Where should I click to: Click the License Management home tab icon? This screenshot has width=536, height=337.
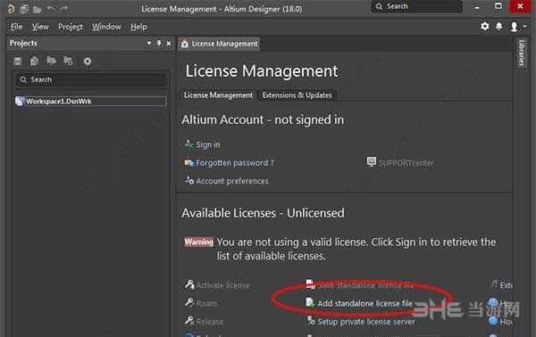click(x=185, y=44)
